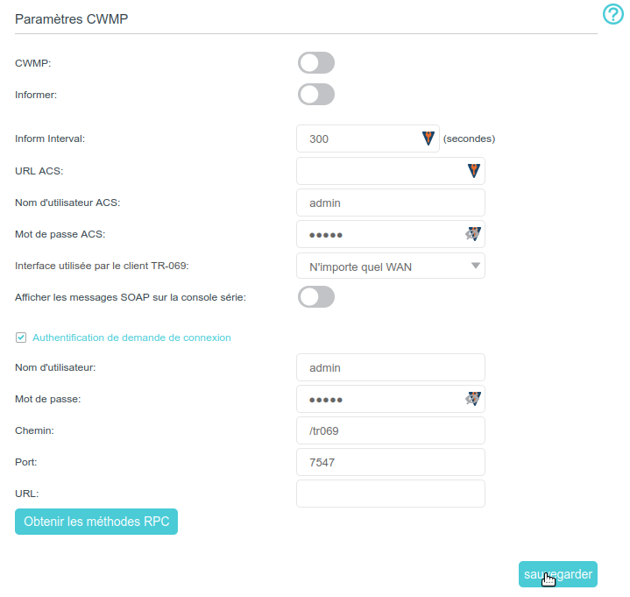The width and height of the screenshot is (630, 597).
Task: Click the Port input field
Action: 391,462
